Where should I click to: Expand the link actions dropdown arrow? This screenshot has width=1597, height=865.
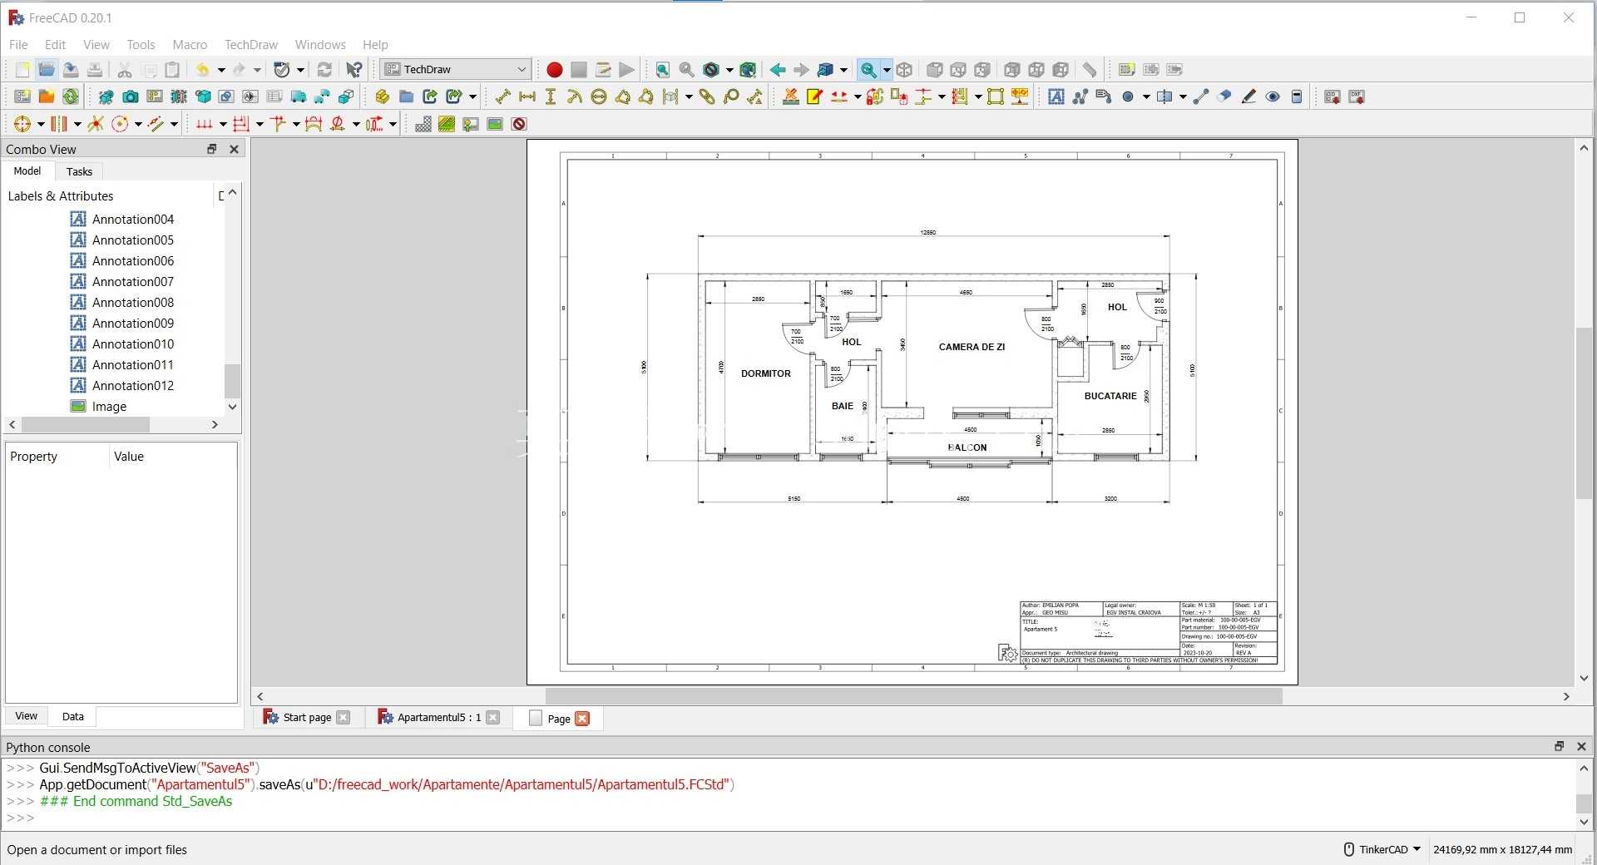point(472,96)
